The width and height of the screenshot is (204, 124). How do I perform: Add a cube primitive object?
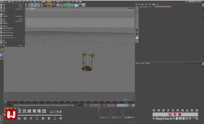click(58, 5)
